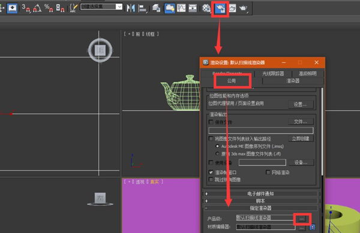360x233 pixels.
Task: Select Autodesk ME 图像序列文件 (.imsq) radio
Action: point(217,146)
